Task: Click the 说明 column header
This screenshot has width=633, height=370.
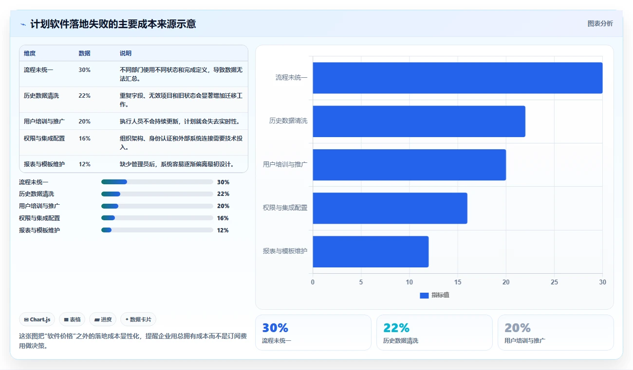Action: click(126, 53)
